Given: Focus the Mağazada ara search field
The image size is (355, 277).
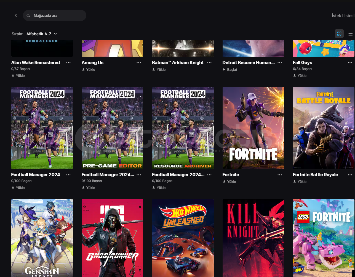Looking at the screenshot, I should pos(55,15).
